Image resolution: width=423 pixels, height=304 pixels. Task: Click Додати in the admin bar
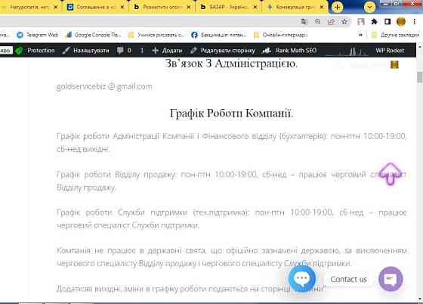coord(167,51)
